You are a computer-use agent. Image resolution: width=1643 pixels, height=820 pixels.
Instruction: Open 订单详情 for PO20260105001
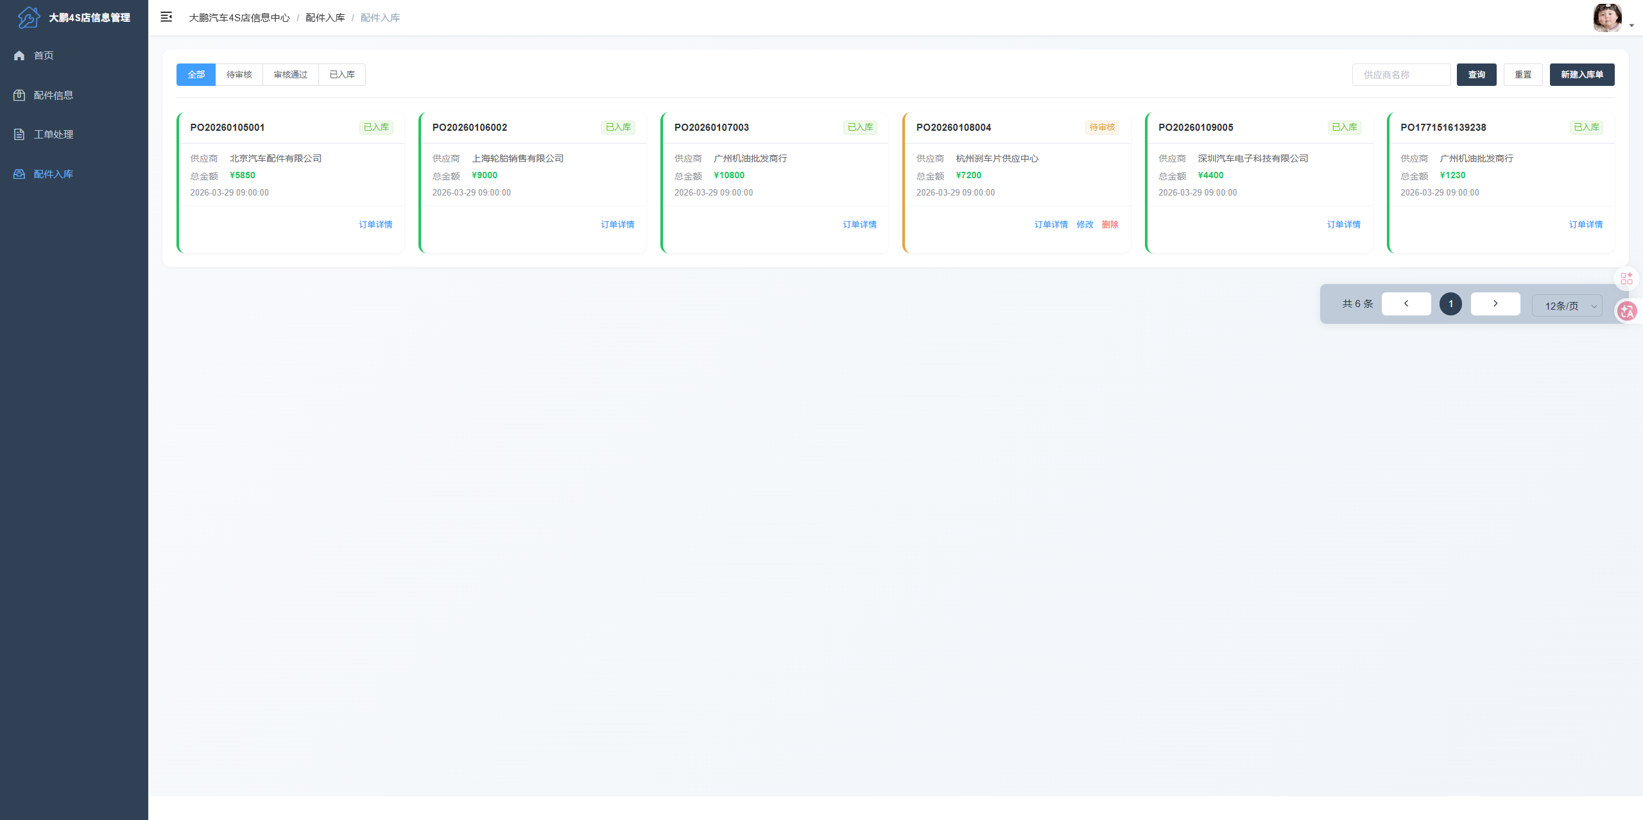[375, 224]
